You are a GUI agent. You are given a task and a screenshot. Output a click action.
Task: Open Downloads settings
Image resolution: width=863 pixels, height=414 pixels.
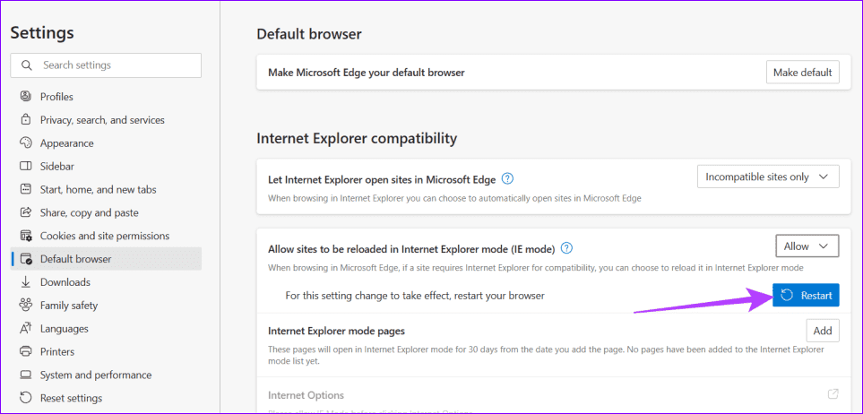click(x=106, y=282)
